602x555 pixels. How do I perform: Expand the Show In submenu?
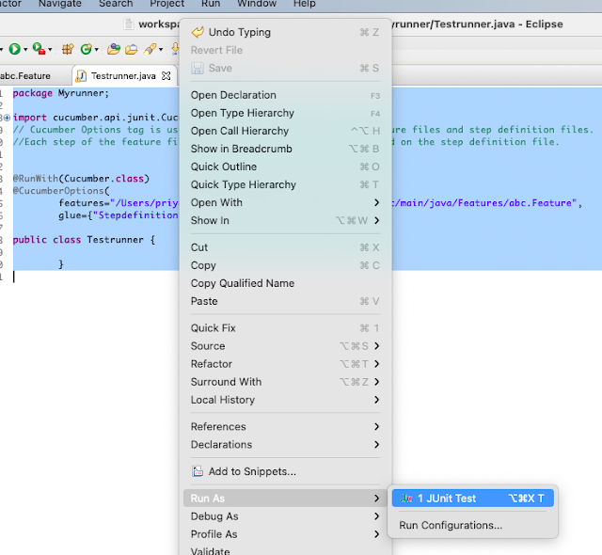pyautogui.click(x=285, y=221)
